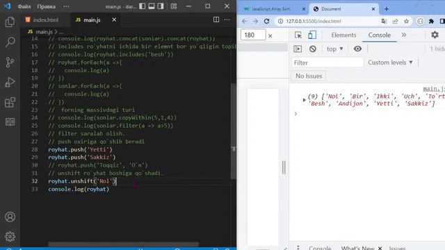Open the Правка menu
445x250 pixels.
coord(47,6)
